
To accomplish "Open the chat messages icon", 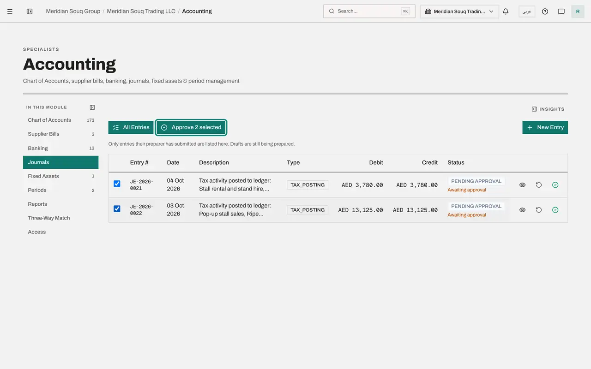I will [x=561, y=12].
